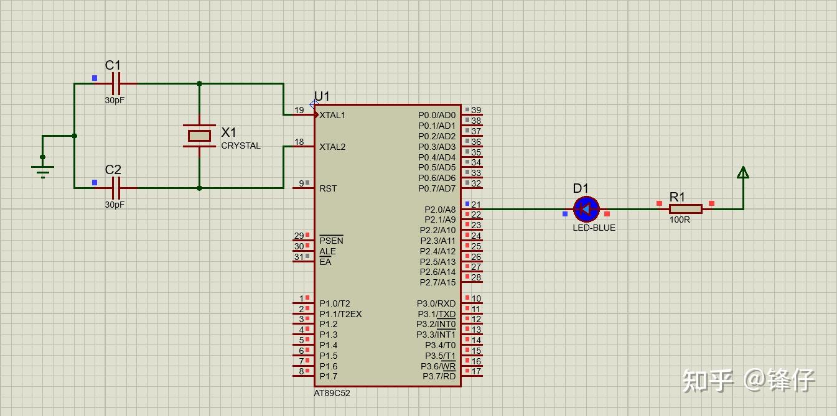Click the P0.7/AD7 pin label
This screenshot has height=416, width=837.
pyautogui.click(x=437, y=188)
